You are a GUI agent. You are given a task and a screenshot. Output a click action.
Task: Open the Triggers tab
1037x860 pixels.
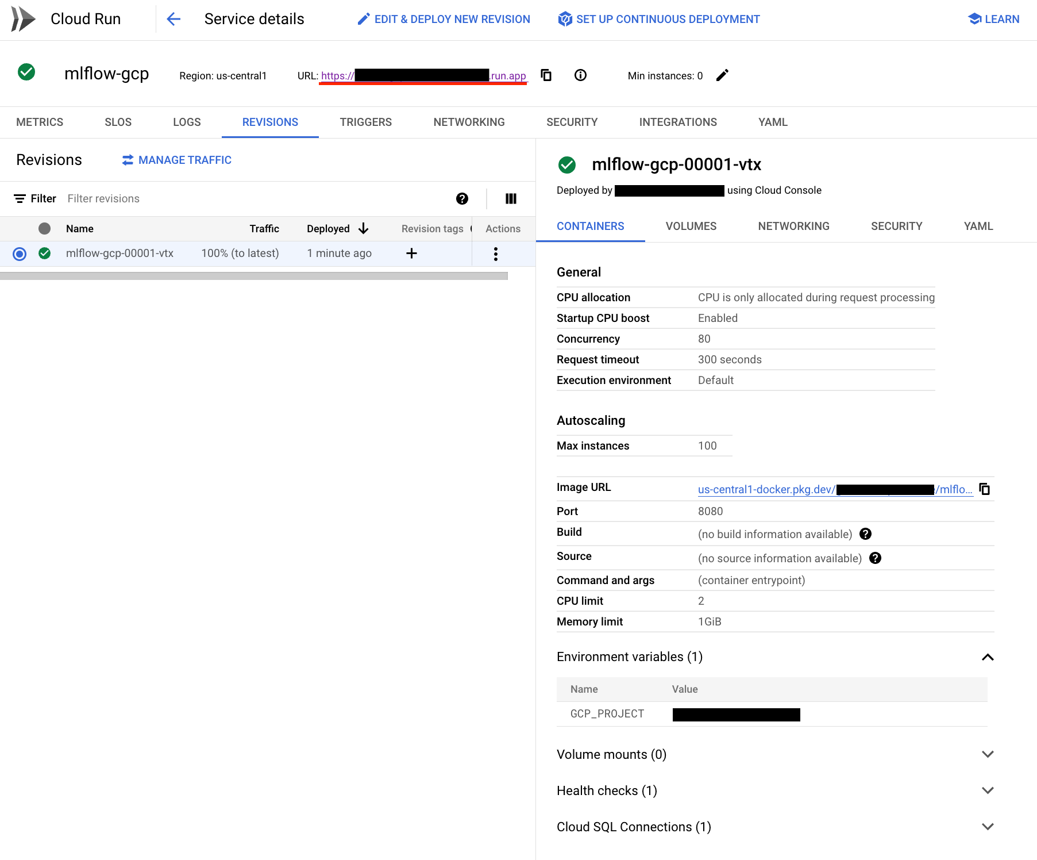point(366,122)
